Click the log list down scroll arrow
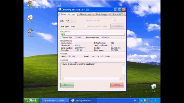This screenshot has height=103, width=184. [123, 75]
